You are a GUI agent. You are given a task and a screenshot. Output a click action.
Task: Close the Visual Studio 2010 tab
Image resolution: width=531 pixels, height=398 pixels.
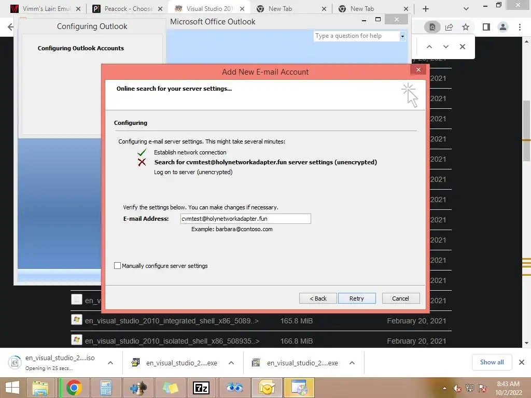tap(242, 9)
